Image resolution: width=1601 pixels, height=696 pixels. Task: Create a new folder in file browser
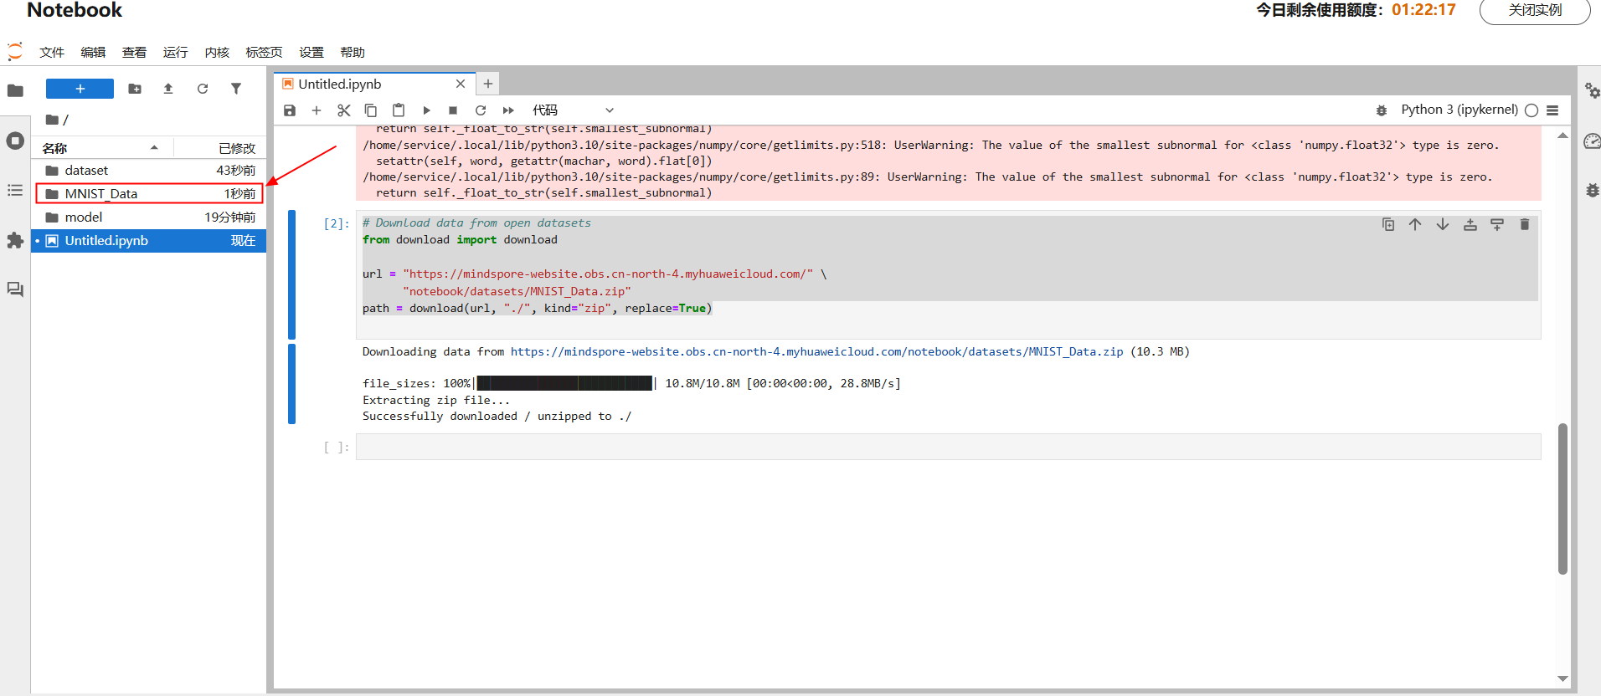click(x=135, y=89)
